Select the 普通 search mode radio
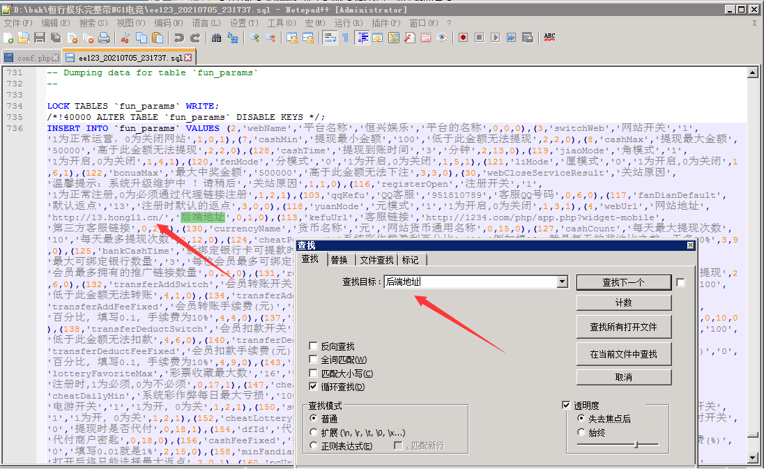This screenshot has width=764, height=469. pos(314,419)
